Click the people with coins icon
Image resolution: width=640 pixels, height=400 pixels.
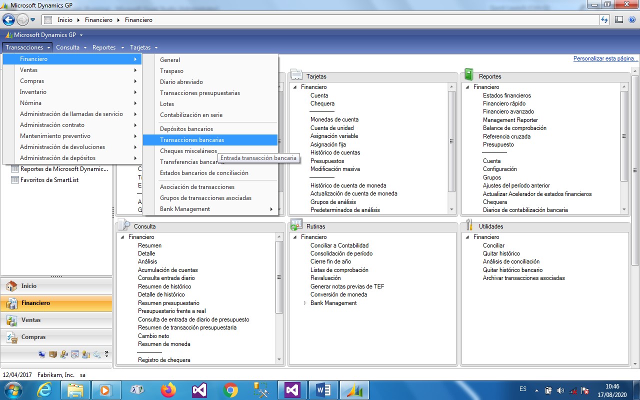tap(64, 354)
